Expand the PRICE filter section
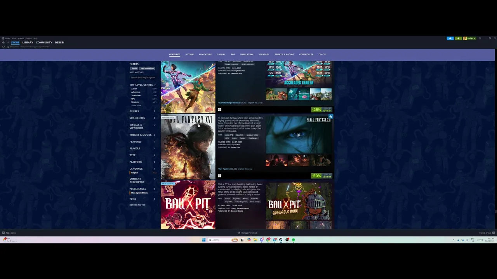 pos(142,199)
